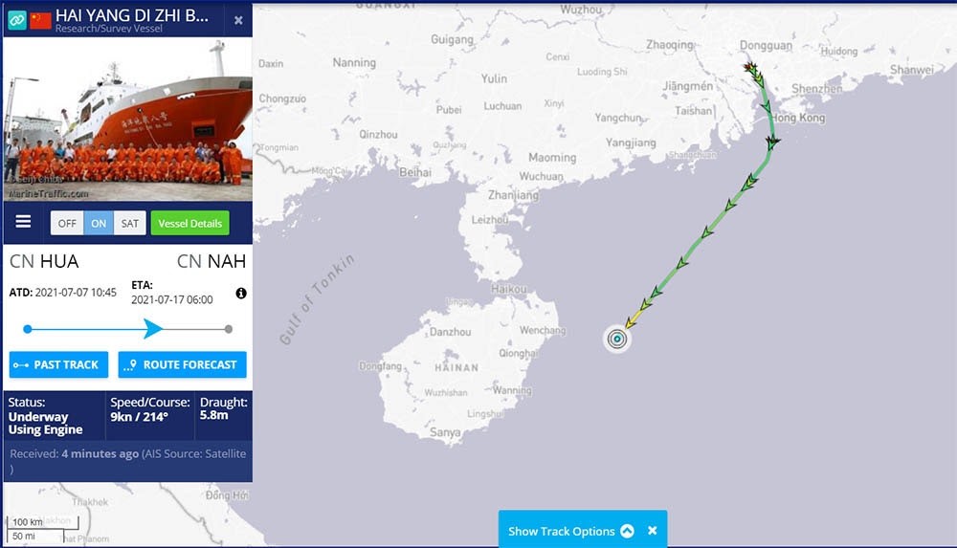
Task: Click the vessel's current position marker
Action: point(617,339)
